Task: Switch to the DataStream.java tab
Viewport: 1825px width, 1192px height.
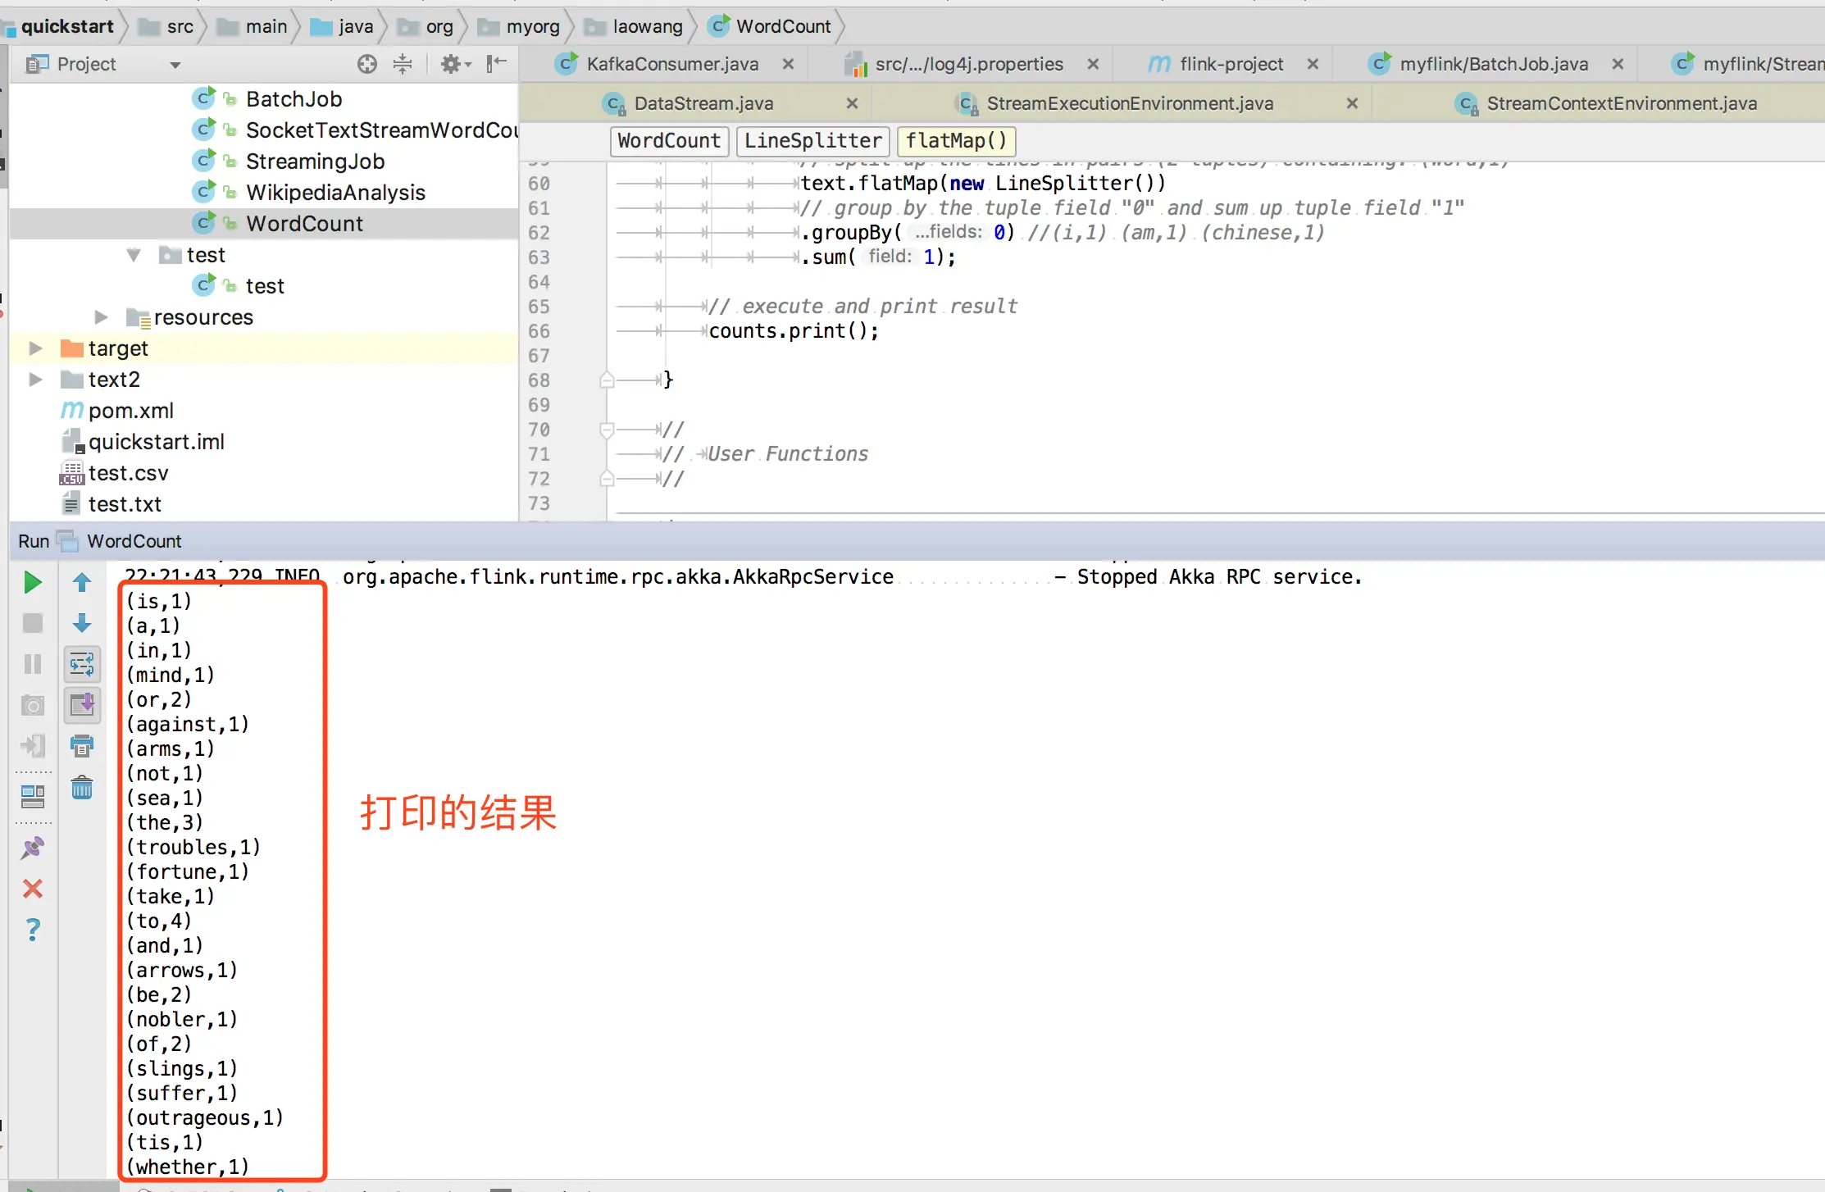Action: tap(703, 103)
